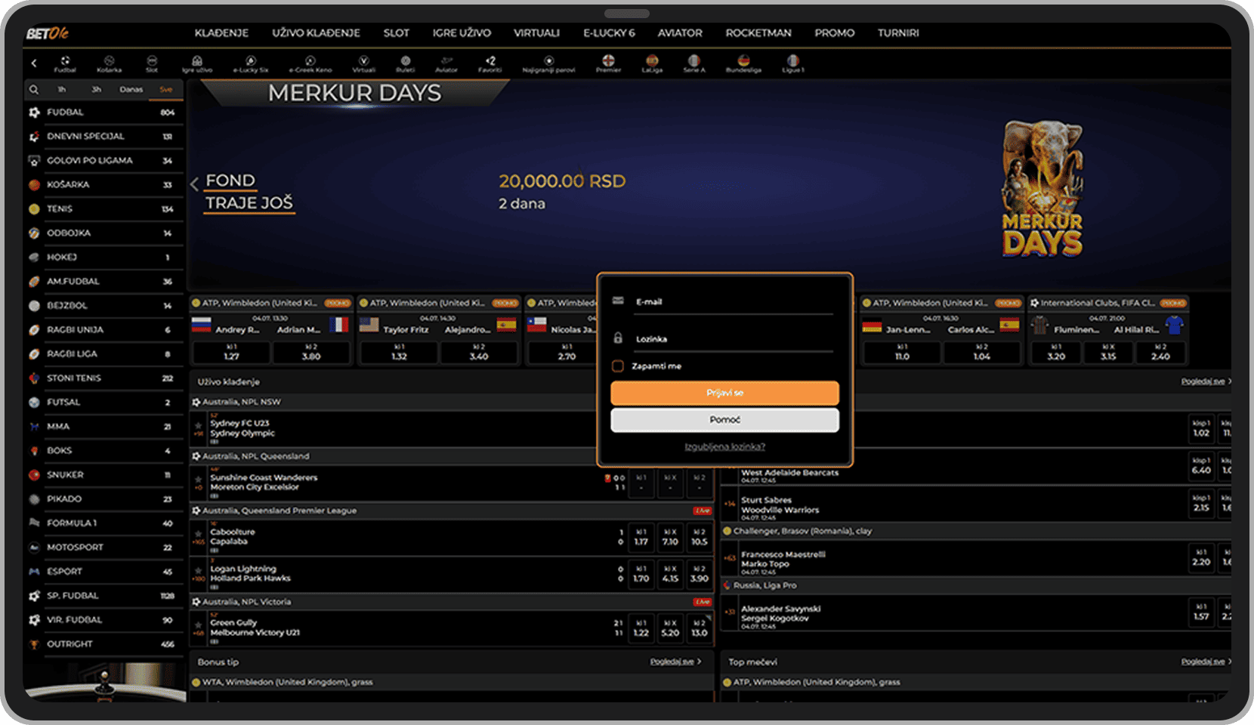The height and width of the screenshot is (725, 1254).
Task: Favorite the Caboolture vs Capalaba match star
Action: (x=199, y=534)
